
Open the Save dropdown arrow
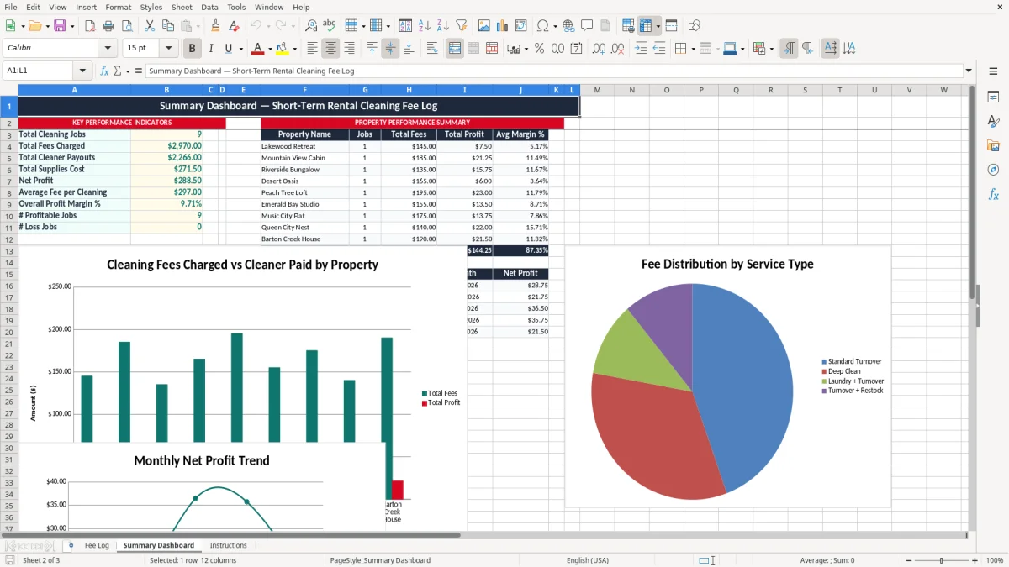coord(71,26)
